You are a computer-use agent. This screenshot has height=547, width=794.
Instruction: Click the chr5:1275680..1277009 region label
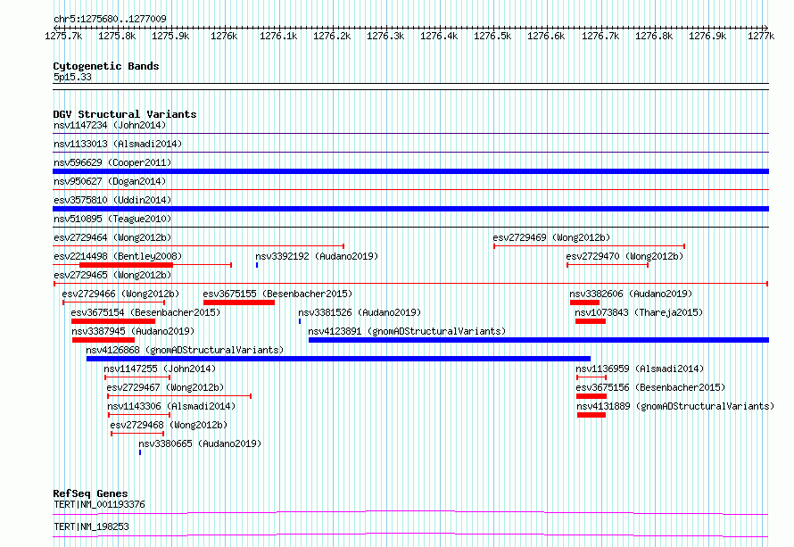click(110, 19)
